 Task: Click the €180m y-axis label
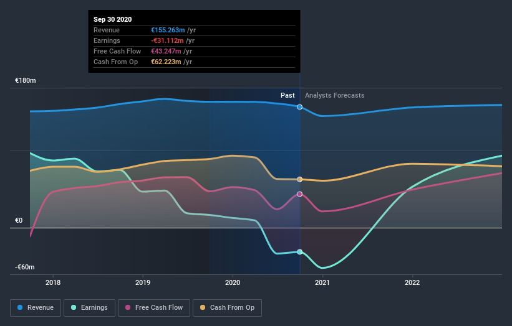26,80
